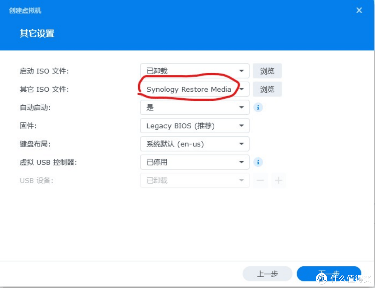Click the 下一步 button to continue

point(329,274)
